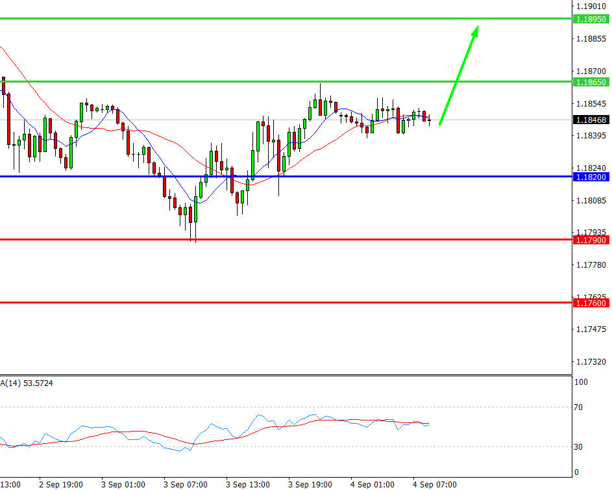
Task: Select the 1.18650 green price label
Action: pyautogui.click(x=591, y=82)
